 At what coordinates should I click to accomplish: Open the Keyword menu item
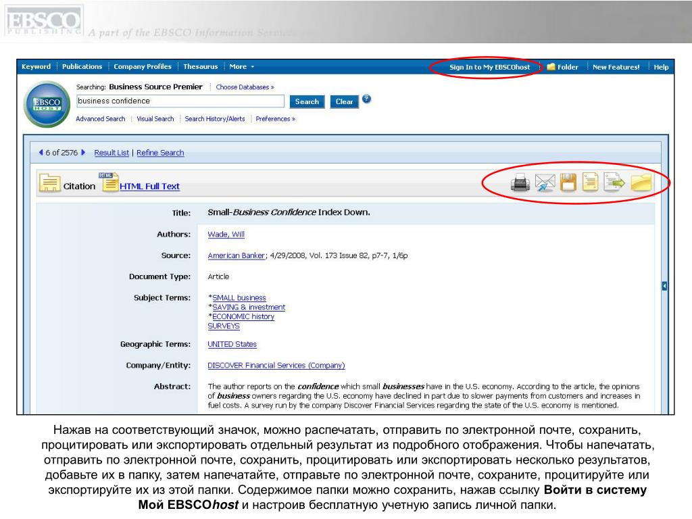36,67
